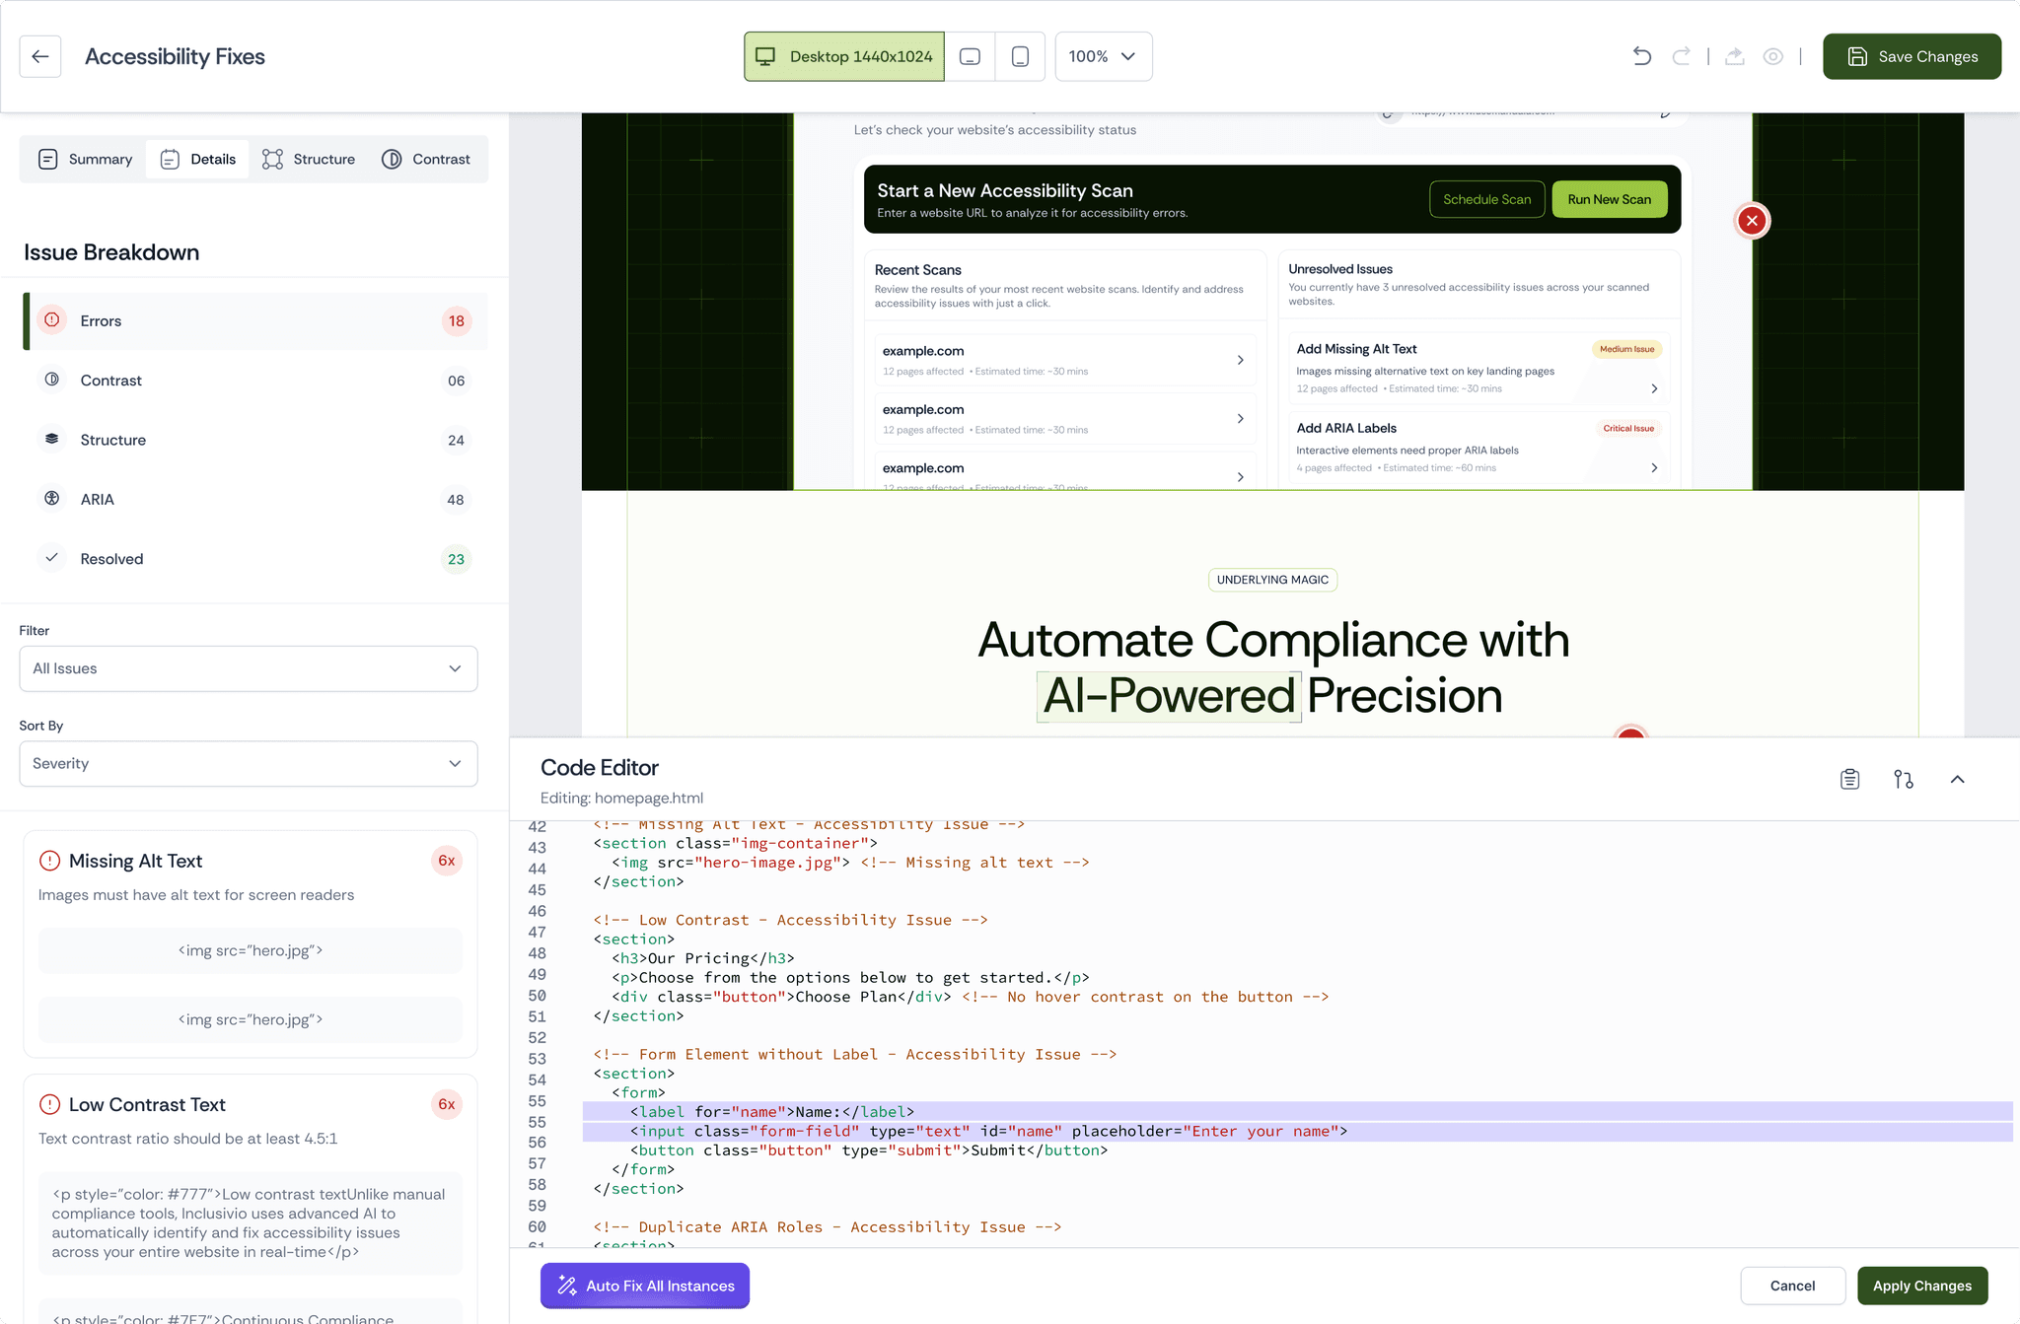Toggle the preview eye icon
The width and height of the screenshot is (2020, 1324).
[x=1772, y=56]
